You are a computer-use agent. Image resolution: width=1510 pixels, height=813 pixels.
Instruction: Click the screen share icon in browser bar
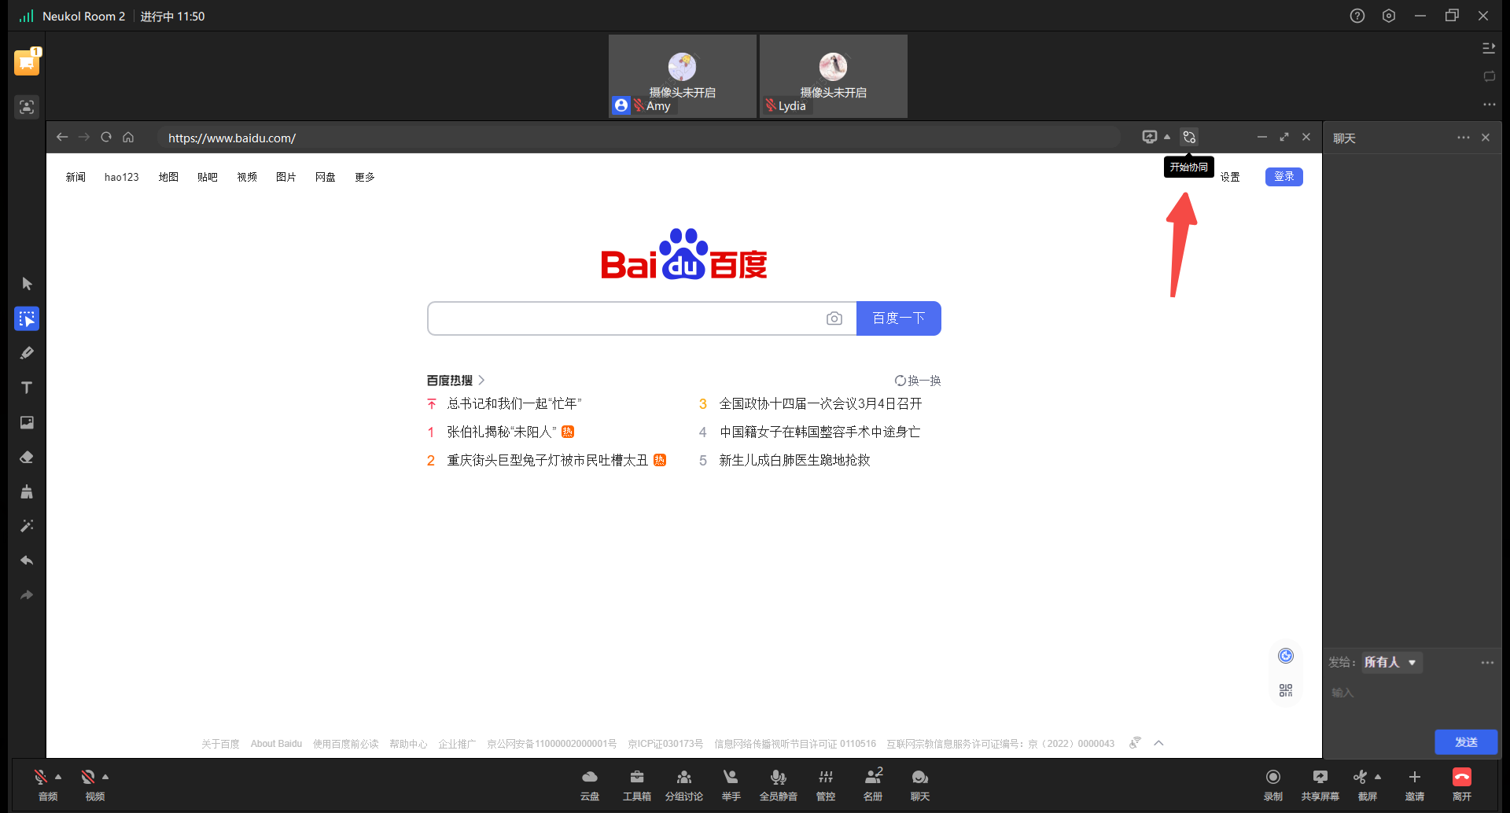(1150, 137)
